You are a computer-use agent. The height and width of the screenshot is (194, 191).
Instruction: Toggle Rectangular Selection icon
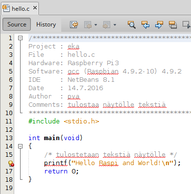click(x=186, y=25)
